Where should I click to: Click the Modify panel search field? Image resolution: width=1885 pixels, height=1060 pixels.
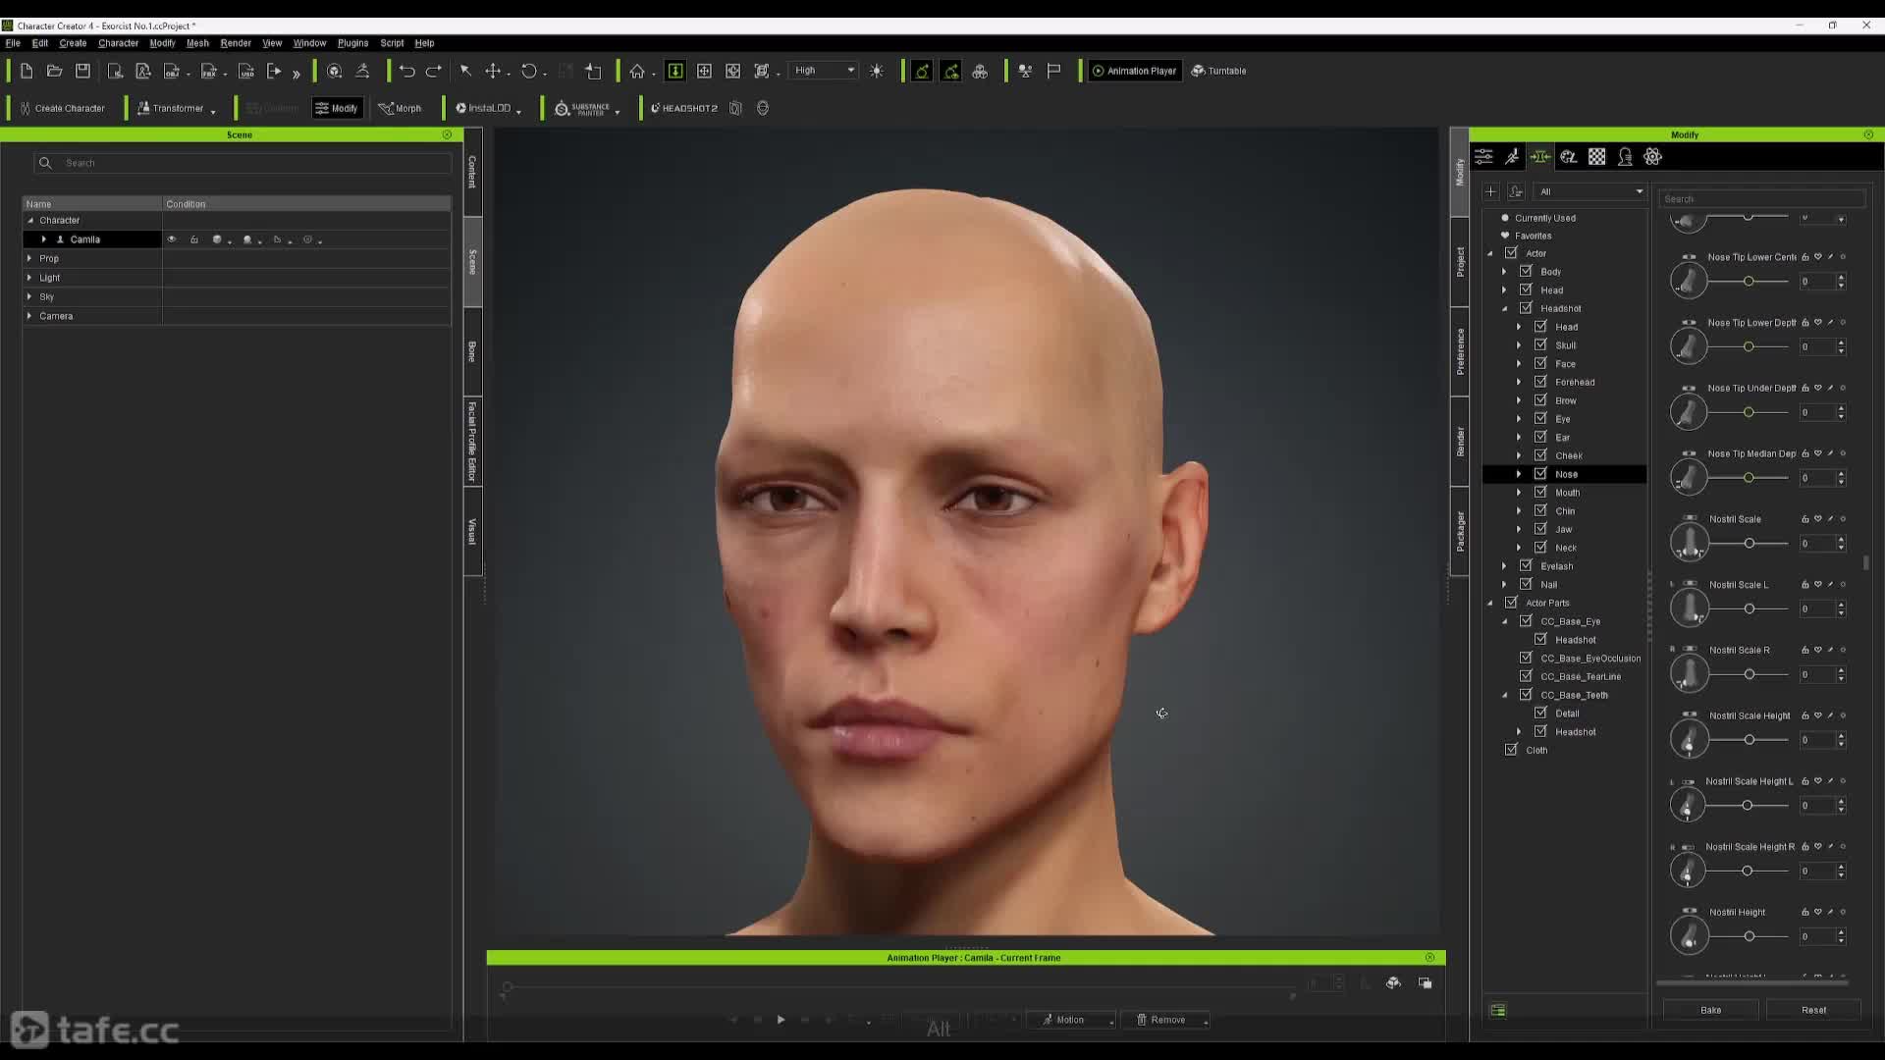point(1761,199)
